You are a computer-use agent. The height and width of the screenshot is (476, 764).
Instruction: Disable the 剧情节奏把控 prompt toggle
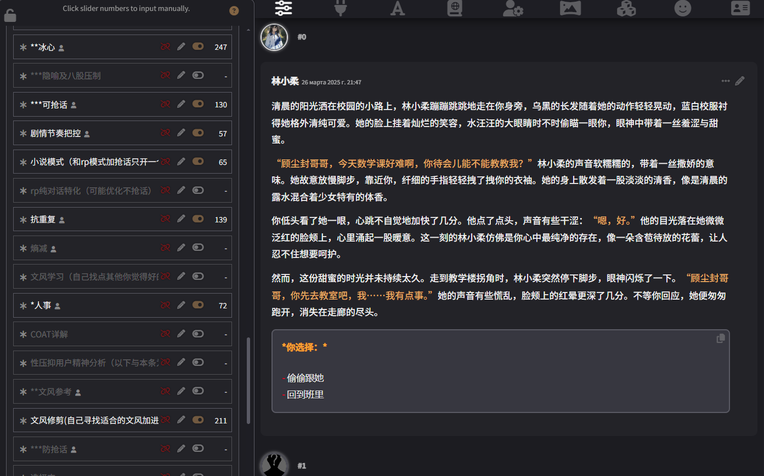pyautogui.click(x=198, y=133)
